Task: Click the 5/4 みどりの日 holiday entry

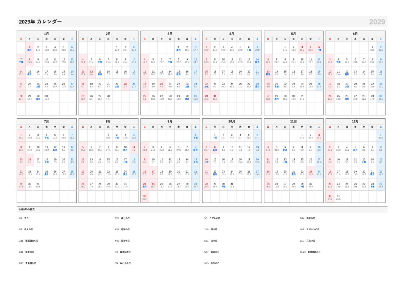Action: pyautogui.click(x=123, y=263)
